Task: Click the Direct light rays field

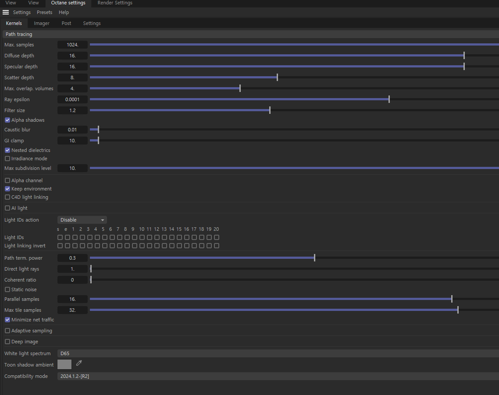Action: tap(72, 269)
